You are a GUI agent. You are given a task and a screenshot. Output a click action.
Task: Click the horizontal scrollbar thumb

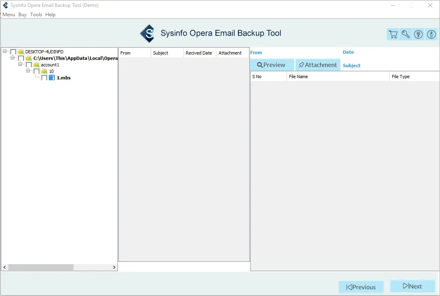point(41,267)
